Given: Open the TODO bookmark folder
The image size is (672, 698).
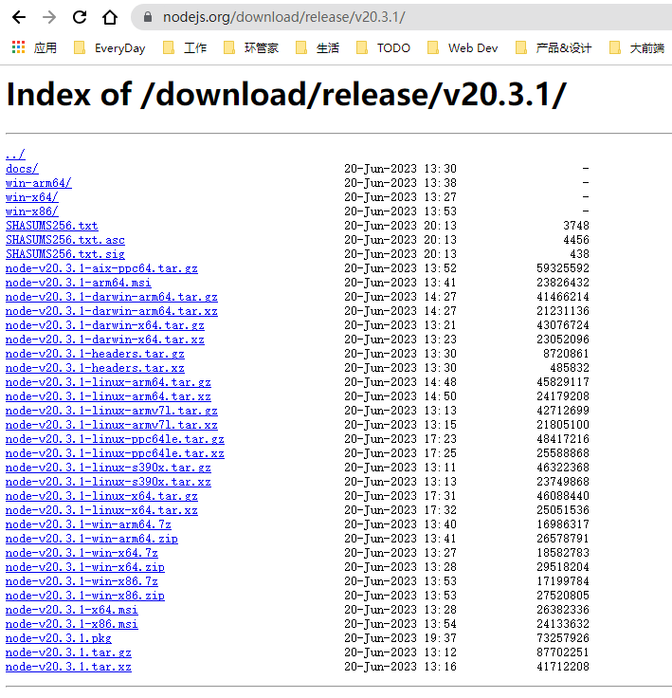Looking at the screenshot, I should 383,48.
